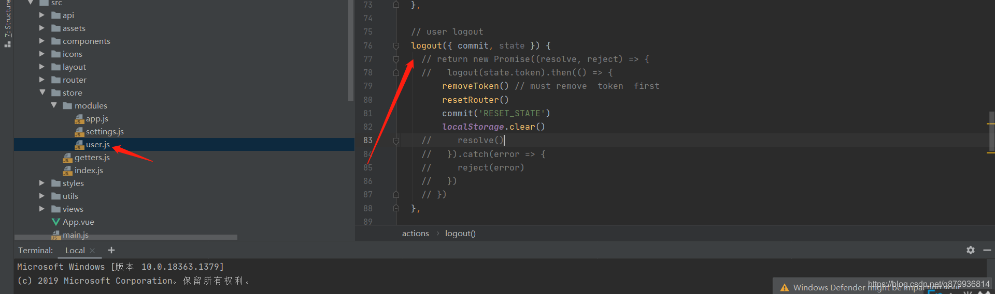Place cursor on removeToken() call

point(475,86)
